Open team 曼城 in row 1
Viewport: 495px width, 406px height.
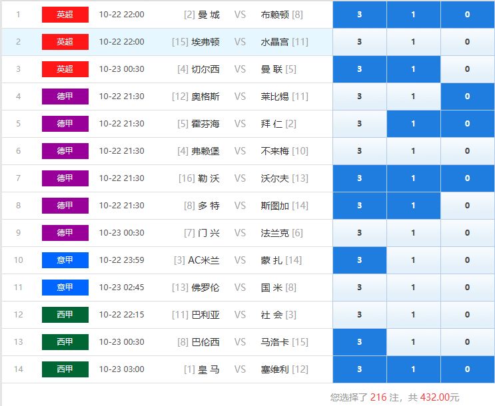tap(209, 15)
